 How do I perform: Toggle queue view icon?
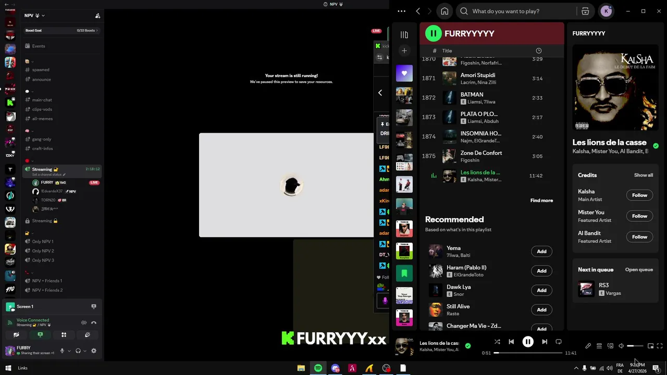click(599, 346)
